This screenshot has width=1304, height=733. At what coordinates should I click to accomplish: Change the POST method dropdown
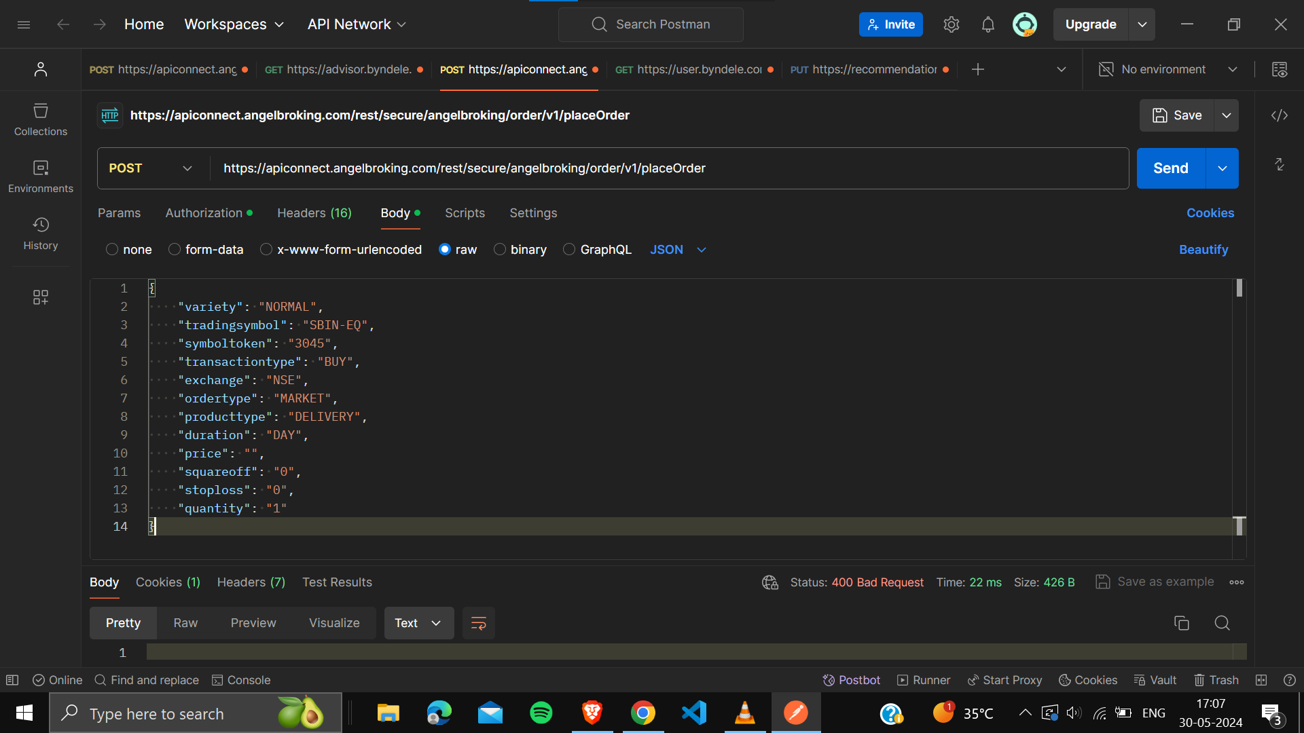point(151,168)
